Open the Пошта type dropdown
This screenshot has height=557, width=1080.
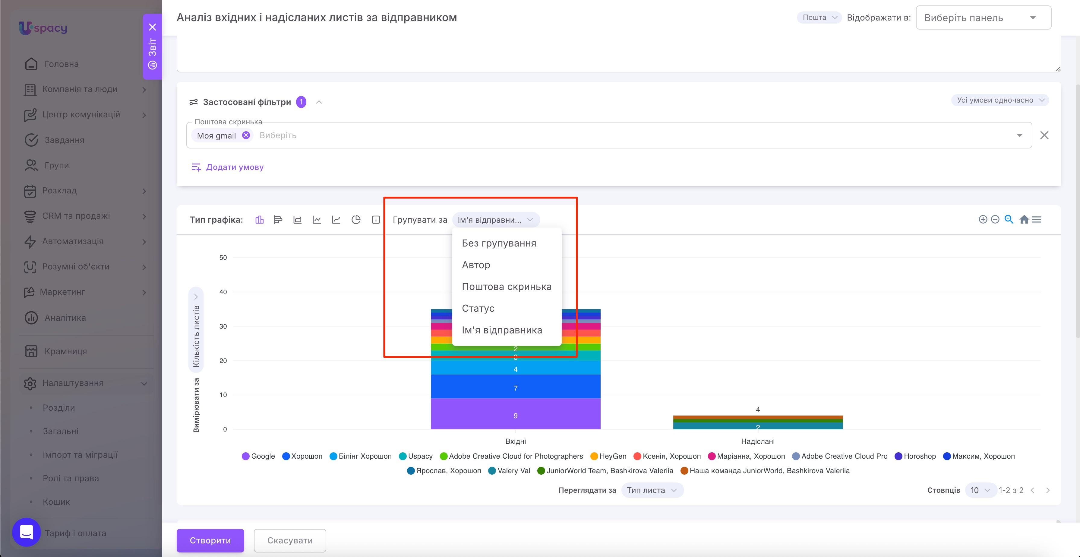(x=819, y=17)
